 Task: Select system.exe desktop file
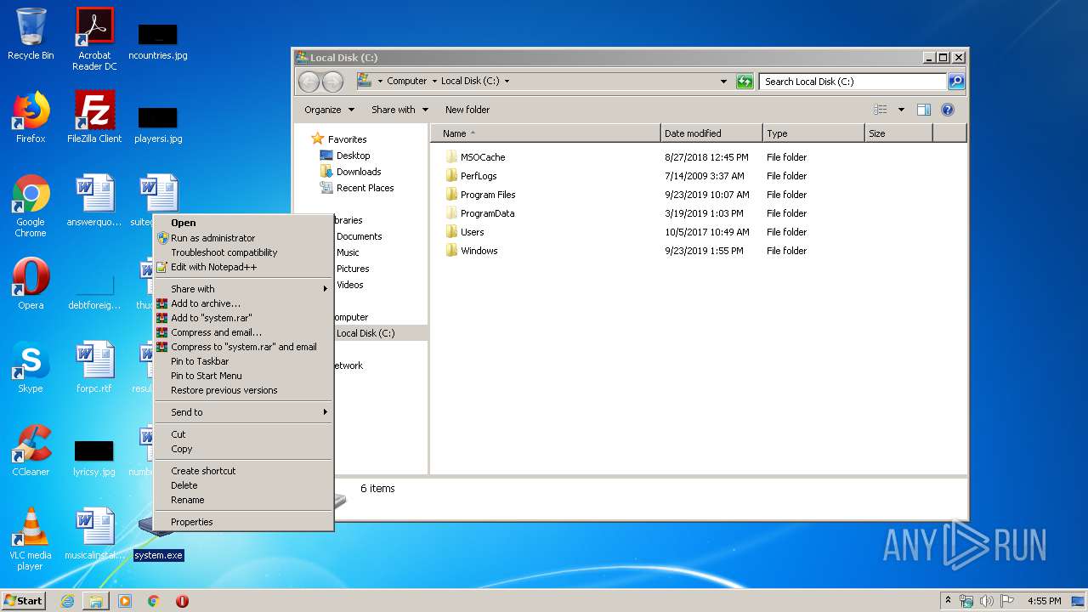[x=158, y=555]
